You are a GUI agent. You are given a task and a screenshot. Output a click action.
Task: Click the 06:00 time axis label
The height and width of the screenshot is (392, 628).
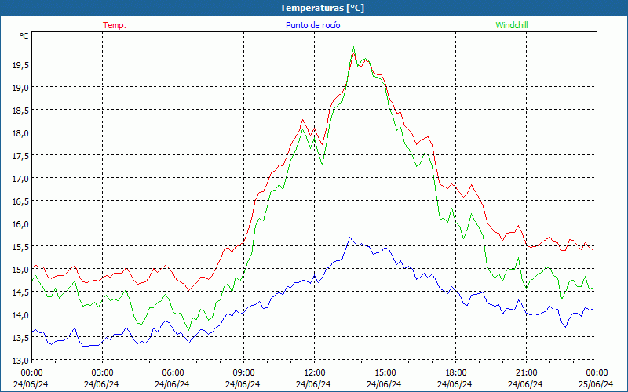(173, 372)
